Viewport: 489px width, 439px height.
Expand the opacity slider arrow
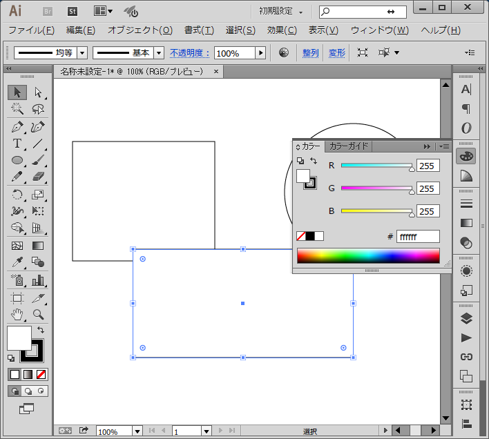260,53
